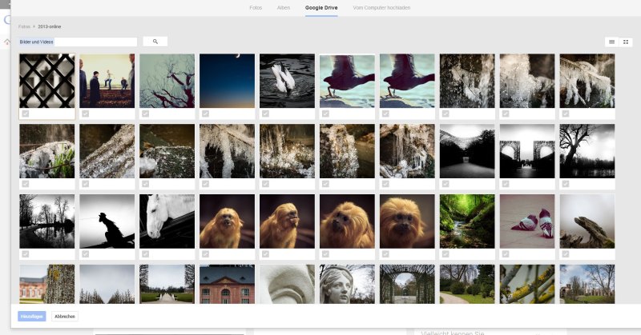
Task: Select the red palace building thumbnail
Action: 227,284
